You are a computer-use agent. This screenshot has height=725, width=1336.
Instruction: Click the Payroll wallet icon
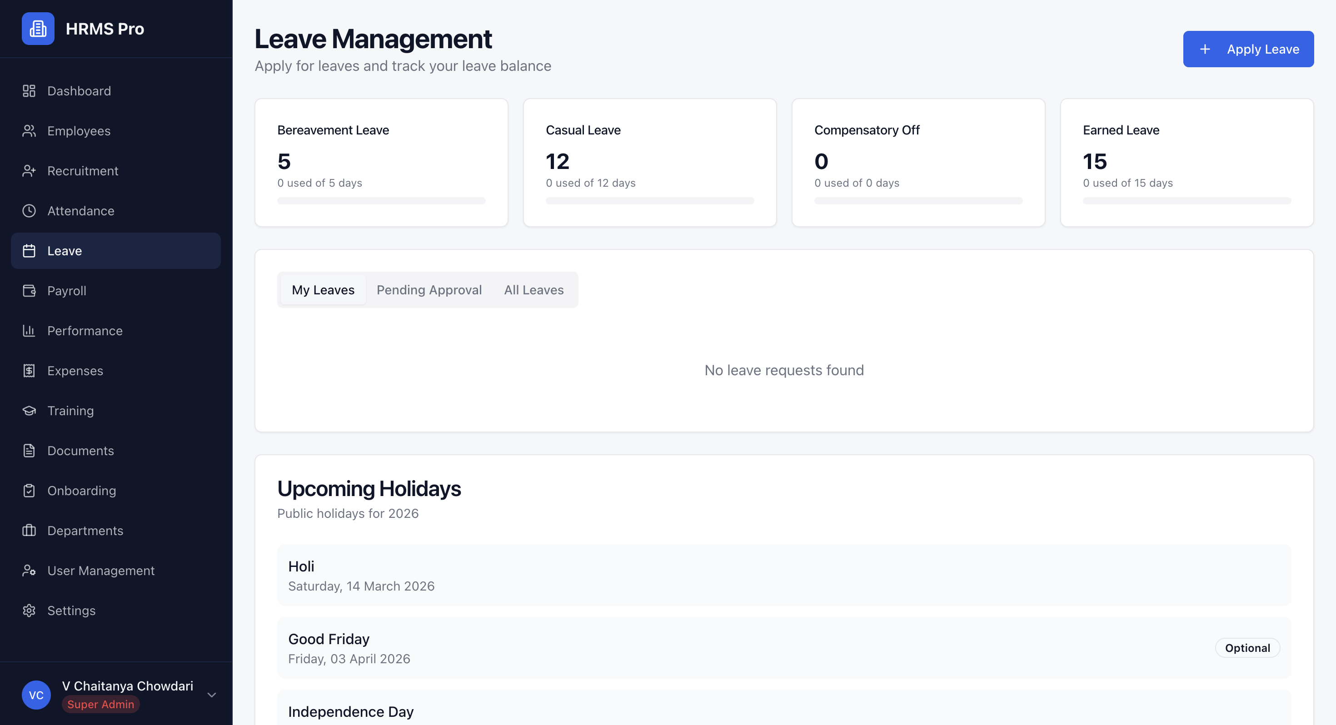(x=29, y=290)
